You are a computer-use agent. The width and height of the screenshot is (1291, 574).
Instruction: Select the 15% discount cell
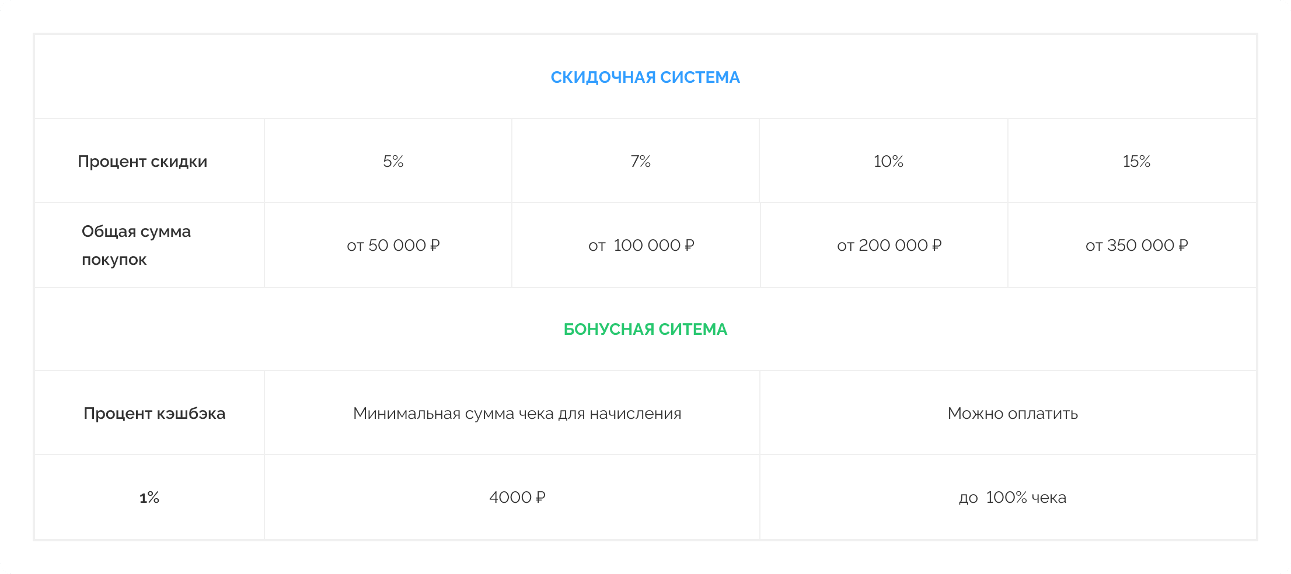[x=1136, y=162]
